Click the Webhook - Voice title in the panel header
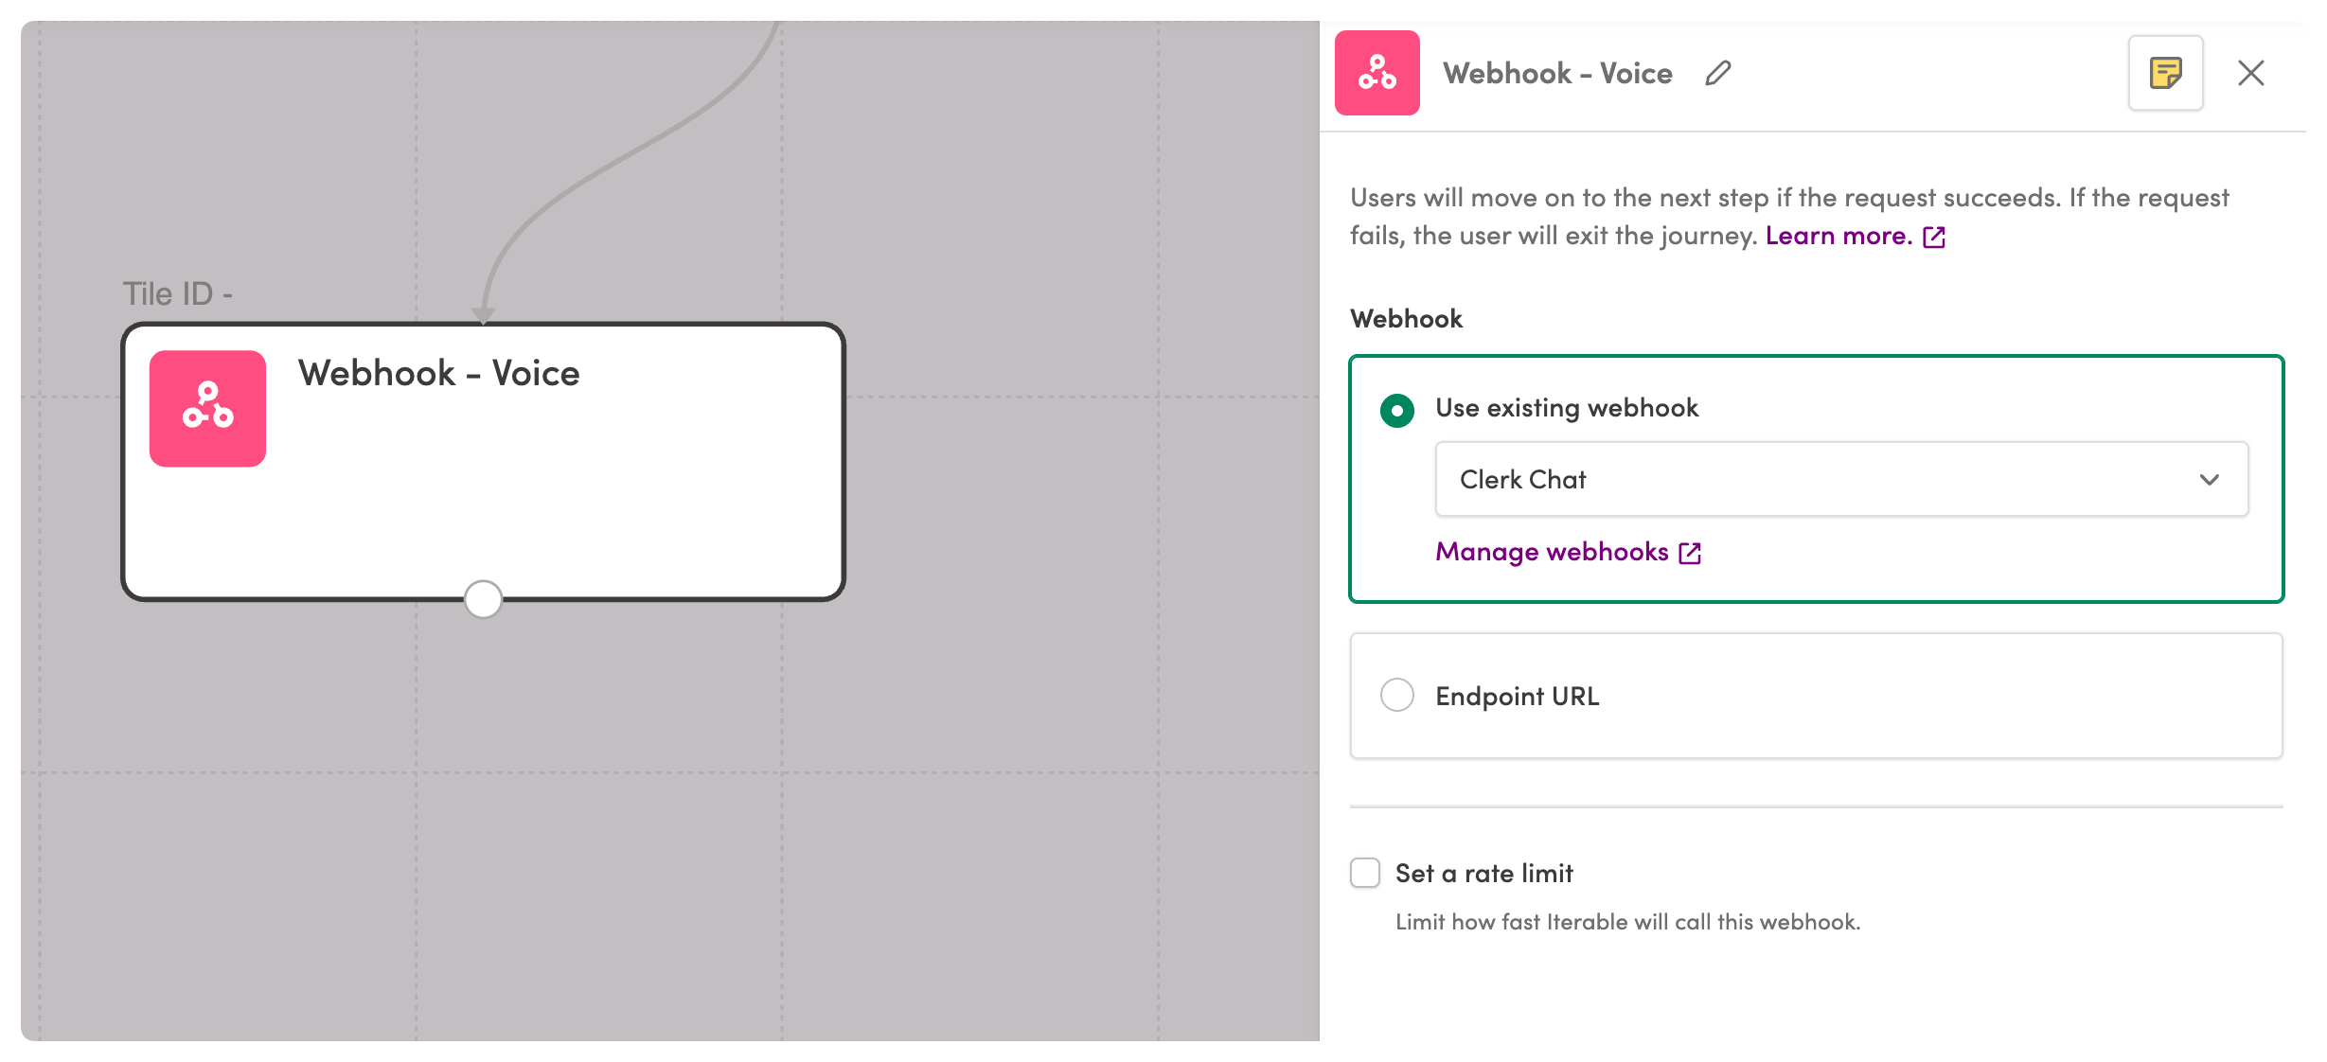This screenshot has height=1062, width=2327. (1557, 73)
